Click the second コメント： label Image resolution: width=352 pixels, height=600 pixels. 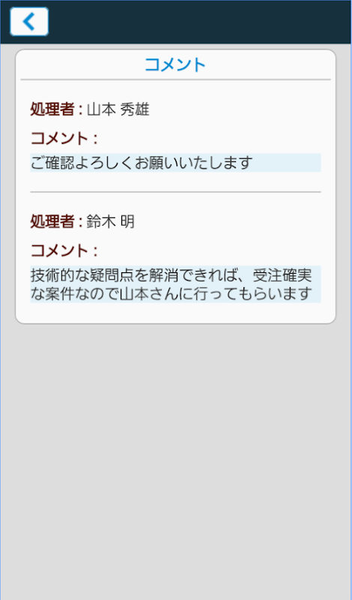pos(64,250)
